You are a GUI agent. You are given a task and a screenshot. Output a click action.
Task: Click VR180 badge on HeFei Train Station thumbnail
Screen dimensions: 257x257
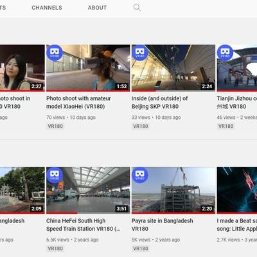pyautogui.click(x=55, y=175)
